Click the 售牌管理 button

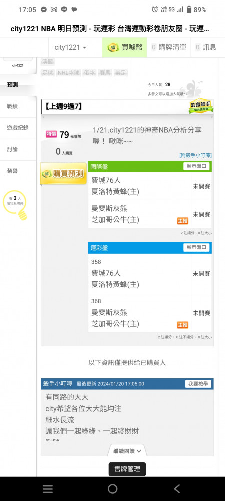click(x=127, y=469)
